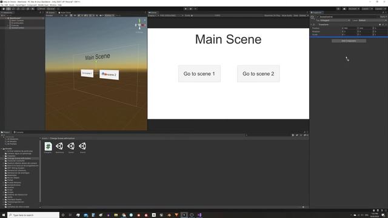This screenshot has width=388, height=218.
Task: Toggle the Local/Global handle rotation
Action: pos(51,9)
